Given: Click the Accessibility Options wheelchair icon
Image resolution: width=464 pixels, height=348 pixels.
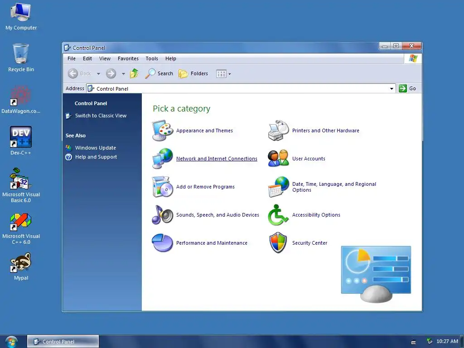Looking at the screenshot, I should coord(279,215).
